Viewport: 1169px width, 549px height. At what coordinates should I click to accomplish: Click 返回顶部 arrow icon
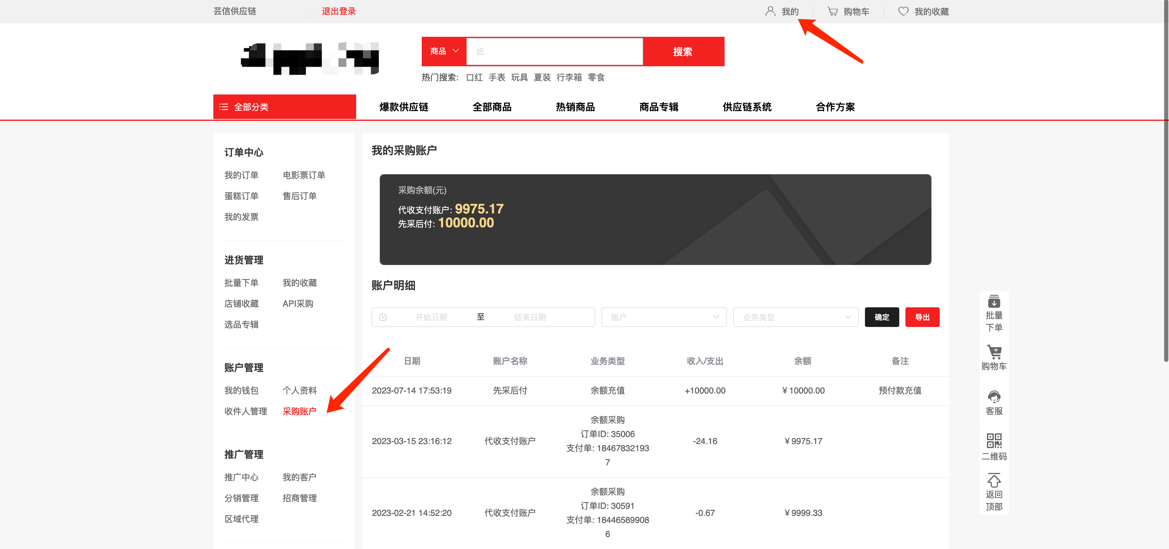pyautogui.click(x=994, y=481)
